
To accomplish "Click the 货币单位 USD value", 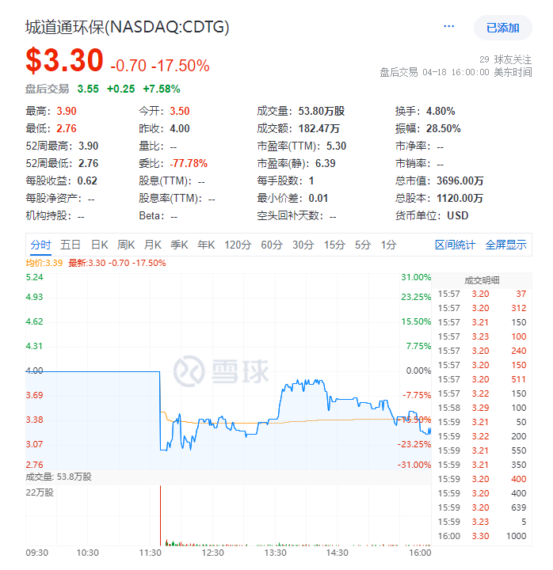I will pyautogui.click(x=457, y=215).
